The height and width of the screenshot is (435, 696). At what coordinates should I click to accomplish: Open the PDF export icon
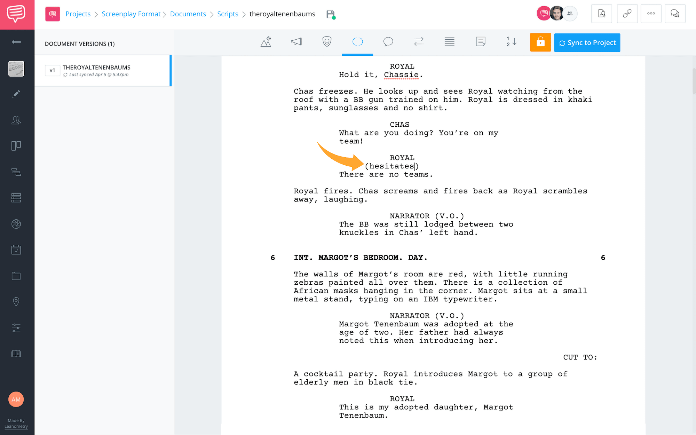(x=601, y=14)
